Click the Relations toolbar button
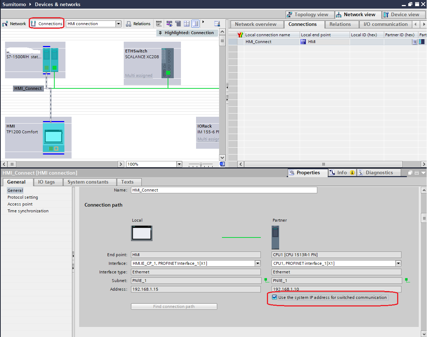This screenshot has height=337, width=427. (x=138, y=24)
